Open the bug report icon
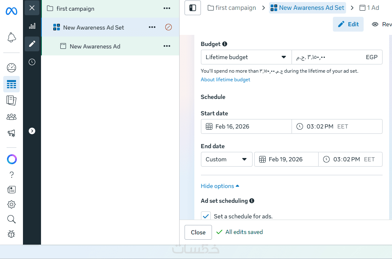This screenshot has height=259, width=392. pos(11,234)
